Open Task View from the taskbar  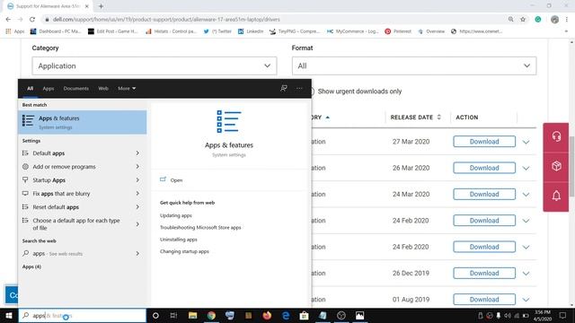(x=173, y=315)
